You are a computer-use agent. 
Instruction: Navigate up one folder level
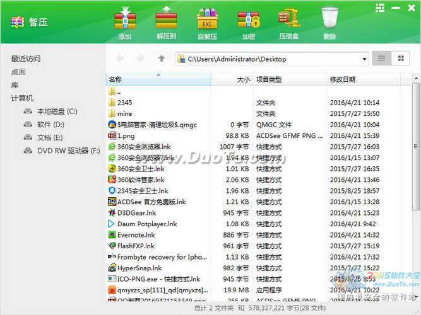[x=162, y=58]
